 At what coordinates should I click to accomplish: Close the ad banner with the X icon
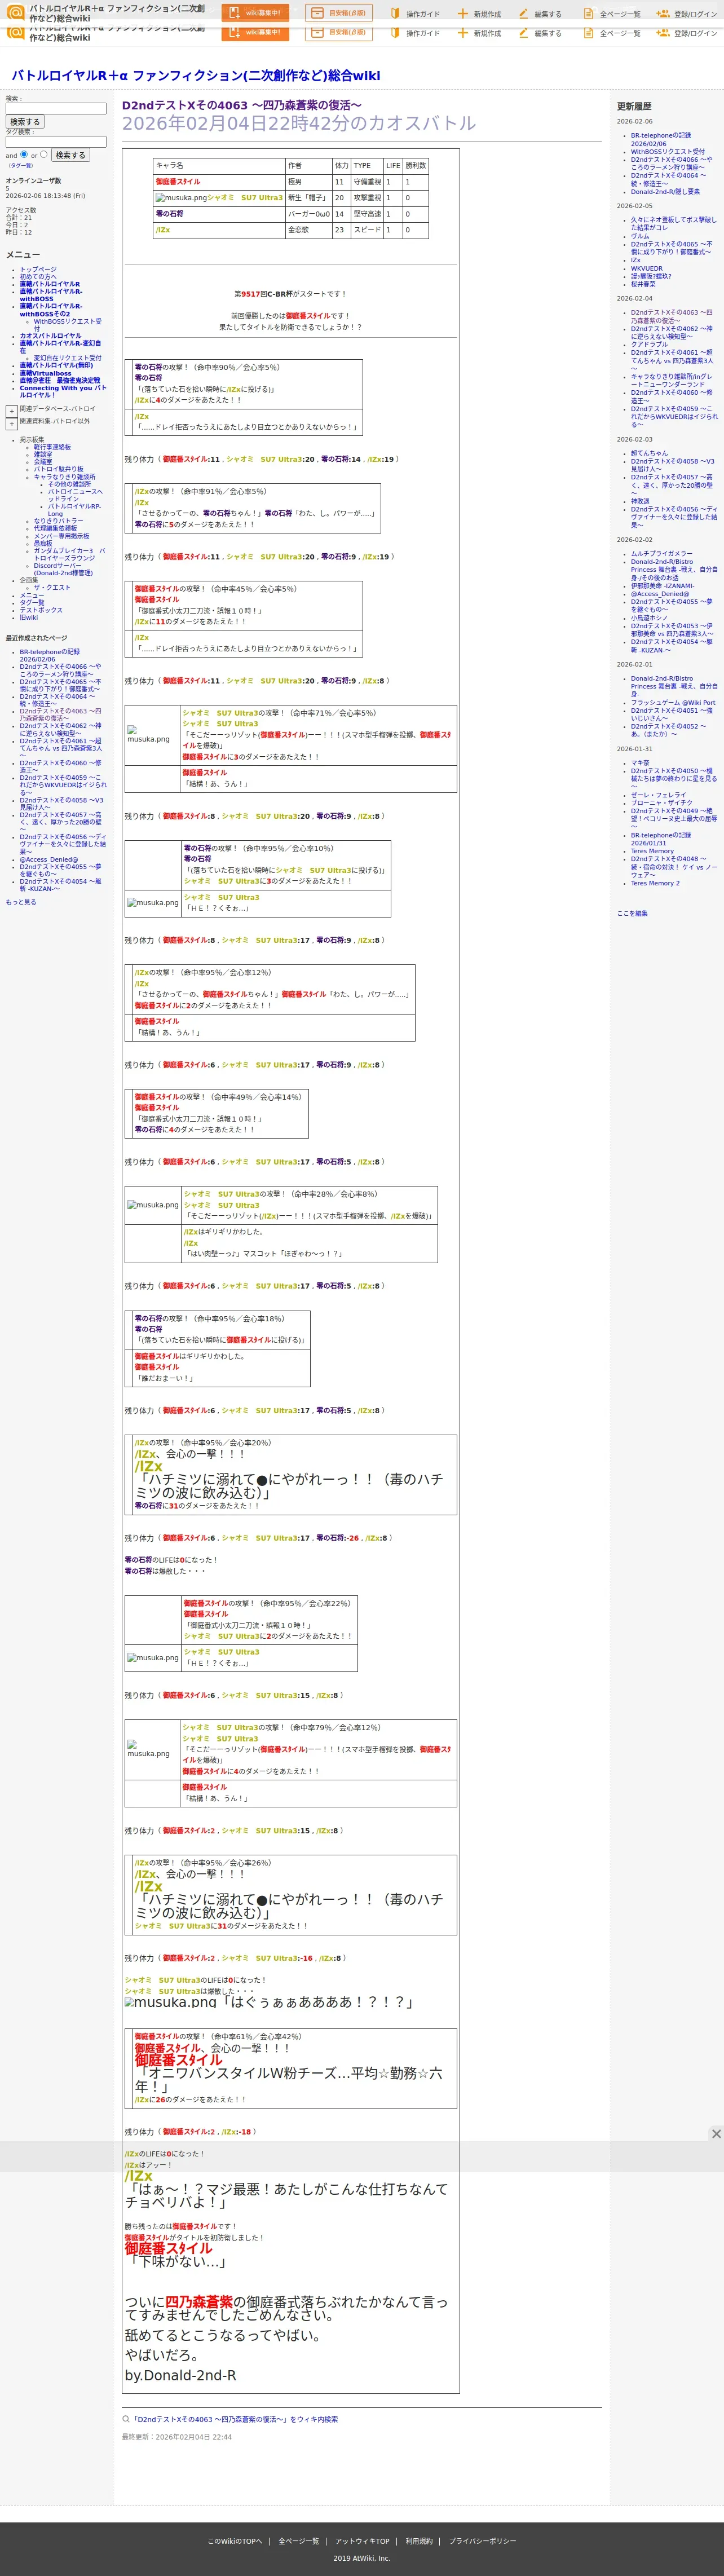(716, 2133)
